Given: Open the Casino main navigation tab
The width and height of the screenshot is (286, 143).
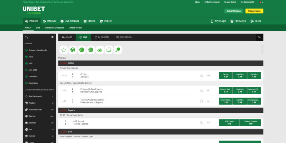Looking at the screenshot, I should (x=49, y=21).
